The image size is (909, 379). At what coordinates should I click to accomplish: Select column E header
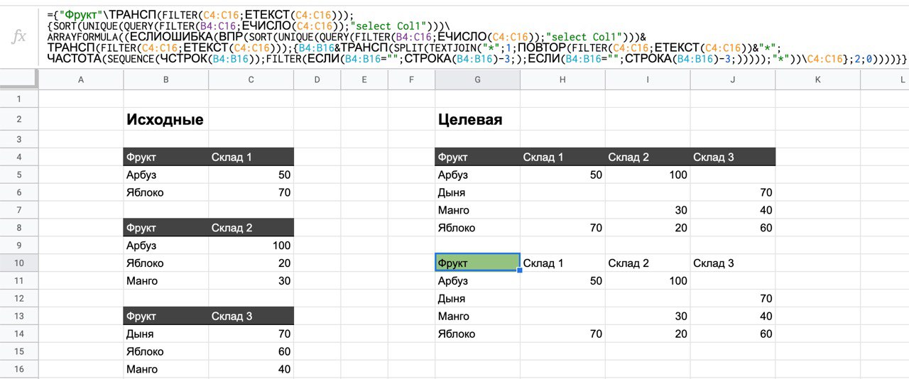click(x=364, y=80)
